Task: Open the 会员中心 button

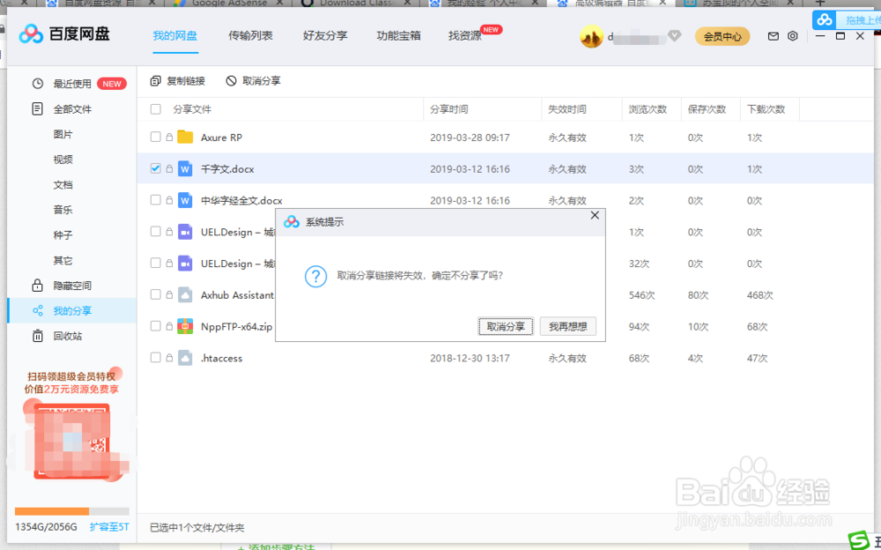Action: (x=722, y=36)
